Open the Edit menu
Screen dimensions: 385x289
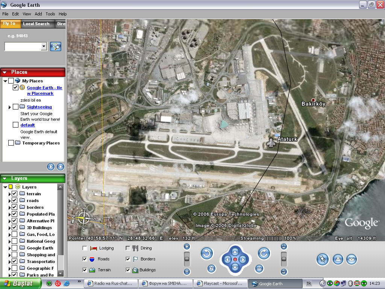[x=15, y=14]
